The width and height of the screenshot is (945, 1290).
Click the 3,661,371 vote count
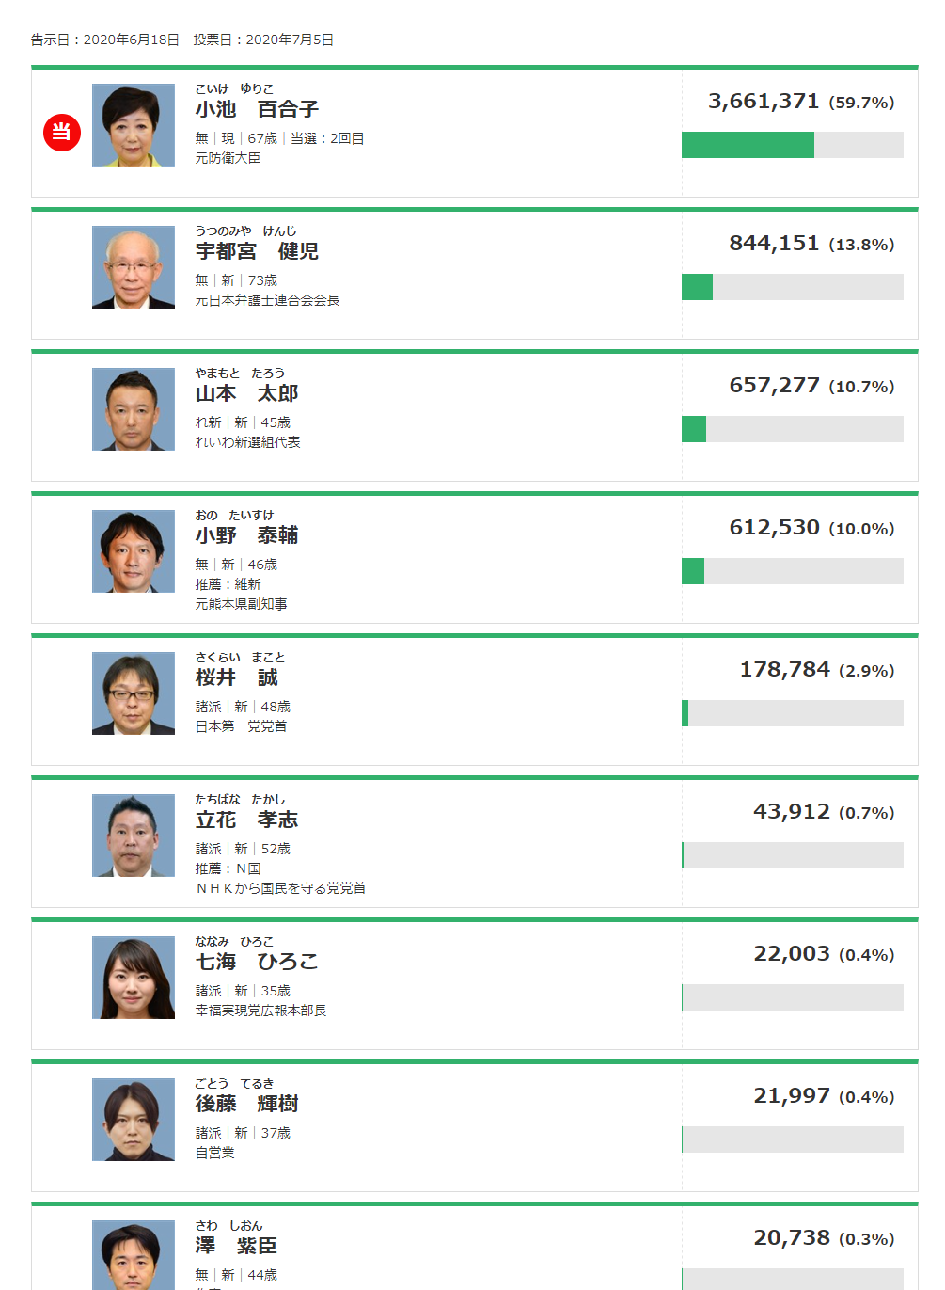pyautogui.click(x=764, y=102)
